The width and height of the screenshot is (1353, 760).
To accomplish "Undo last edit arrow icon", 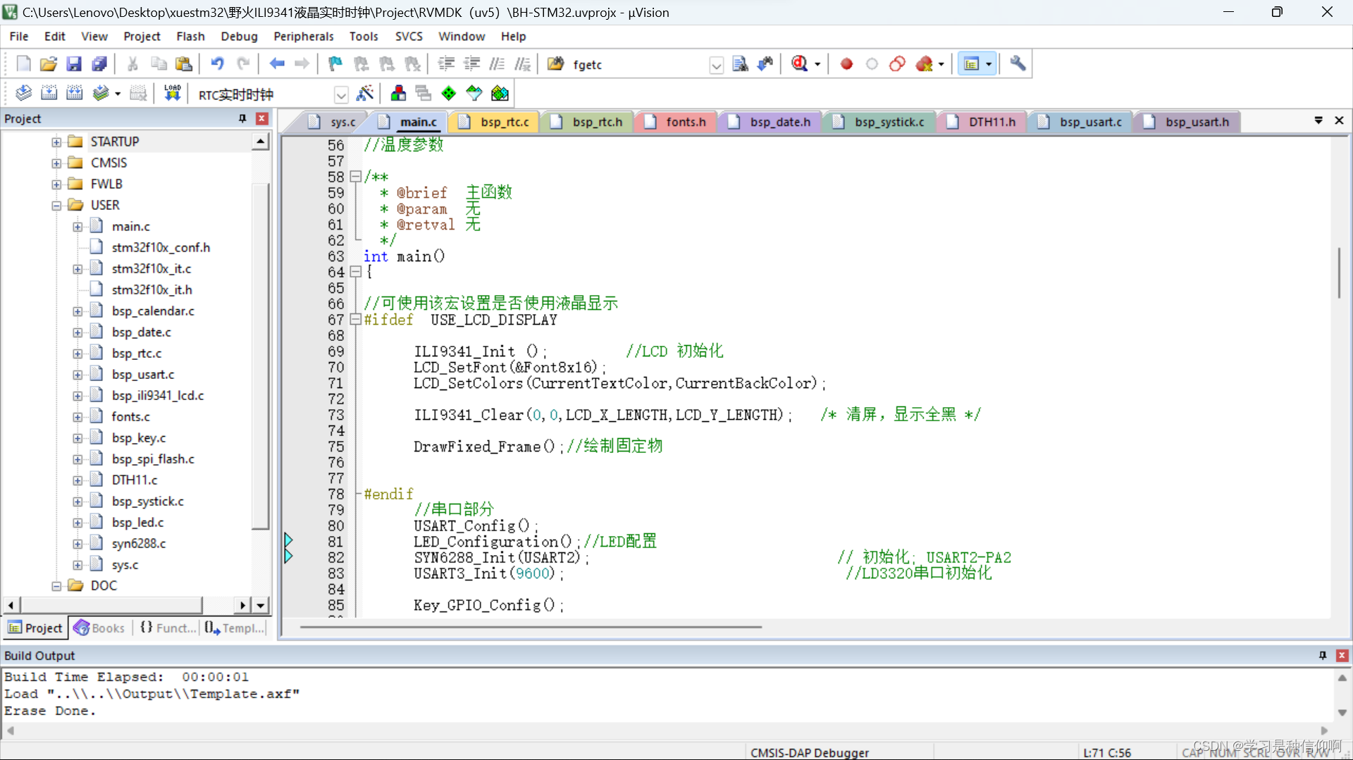I will (x=217, y=64).
